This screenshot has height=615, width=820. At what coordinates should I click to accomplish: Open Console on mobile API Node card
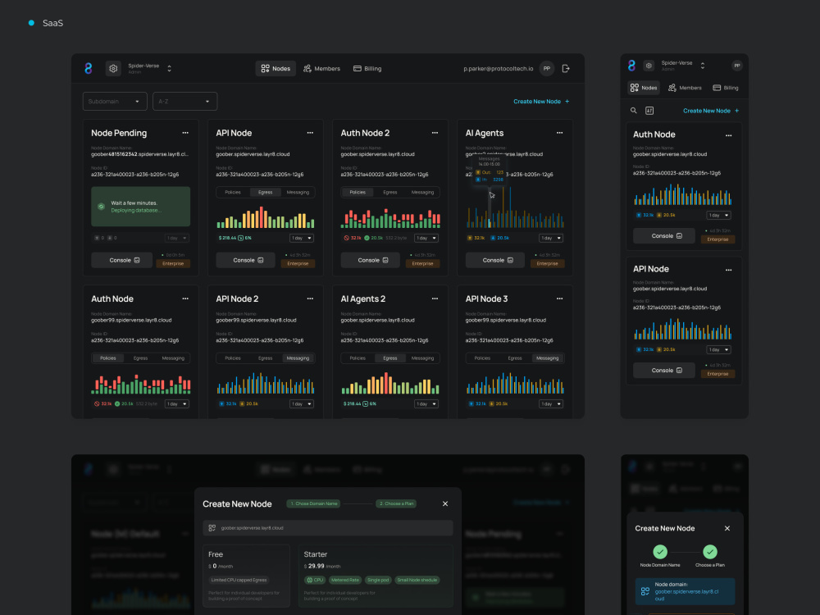pyautogui.click(x=664, y=371)
